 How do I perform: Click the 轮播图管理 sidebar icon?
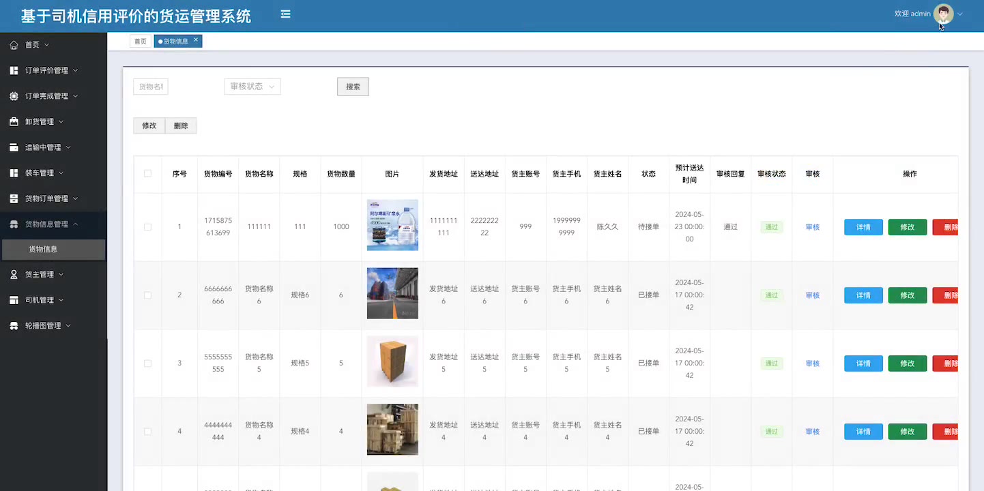tap(14, 326)
